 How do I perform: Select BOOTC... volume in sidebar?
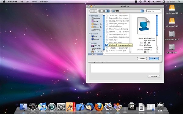(97, 30)
